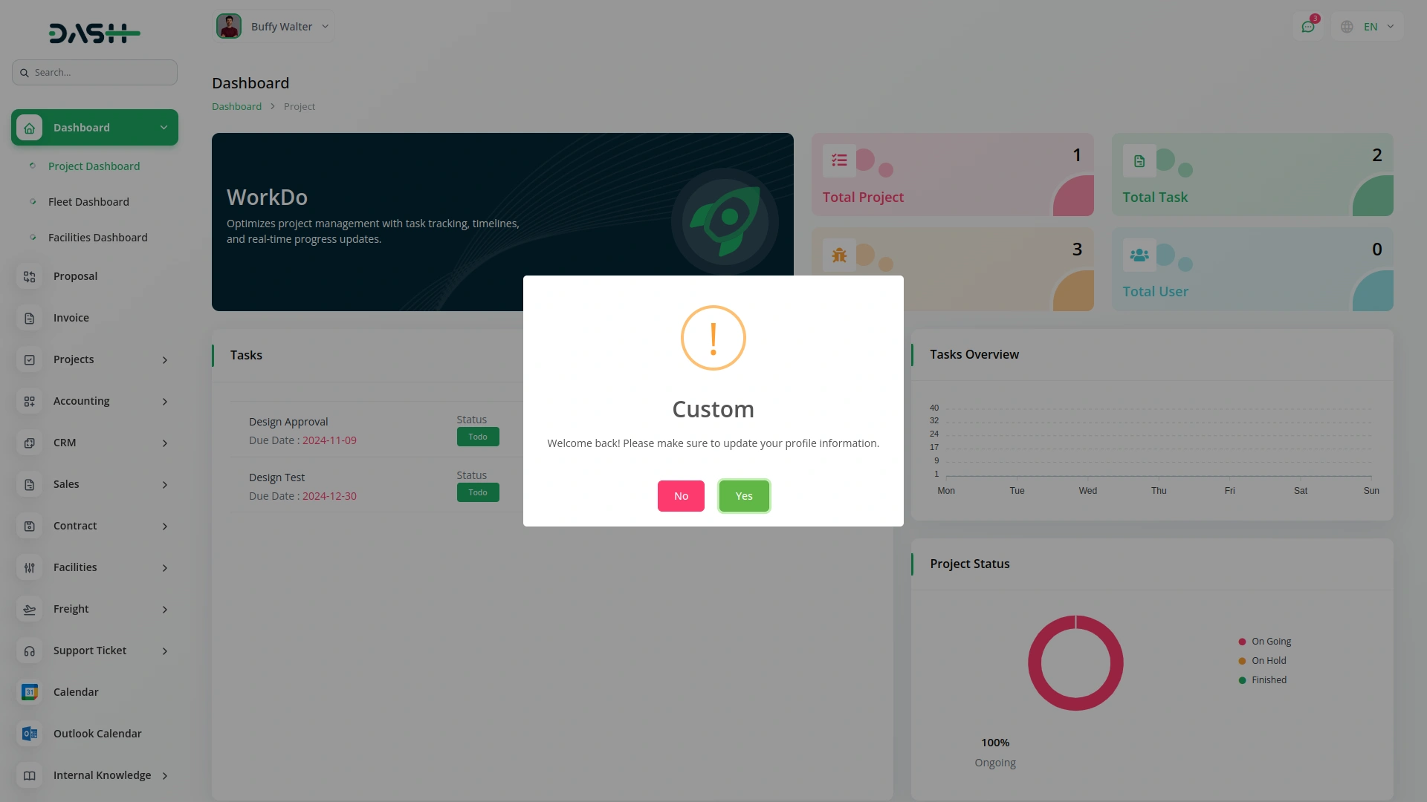This screenshot has width=1427, height=802.
Task: Click the Yes confirmation button
Action: tap(744, 495)
